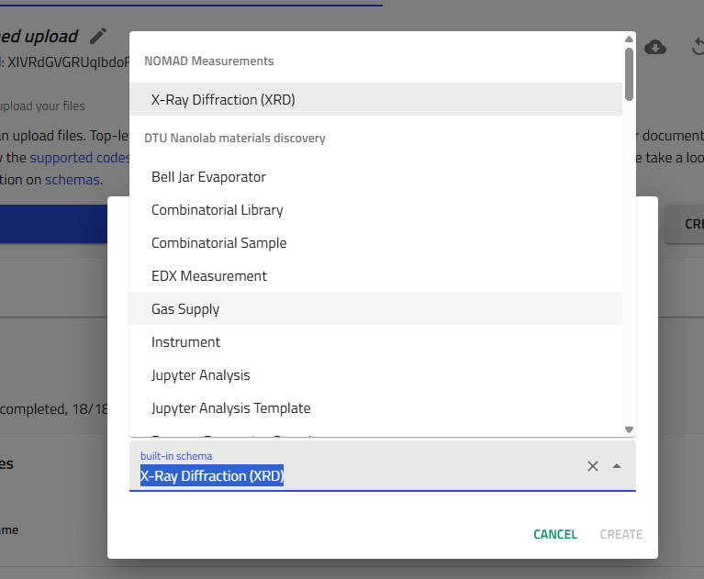Click DTU Nanolab materials discovery header
The height and width of the screenshot is (579, 704).
[x=235, y=138]
